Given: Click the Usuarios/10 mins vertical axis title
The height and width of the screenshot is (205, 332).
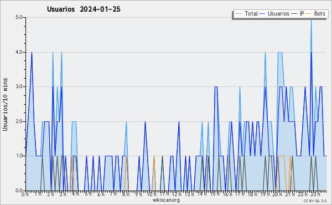Looking at the screenshot, I should (x=5, y=104).
